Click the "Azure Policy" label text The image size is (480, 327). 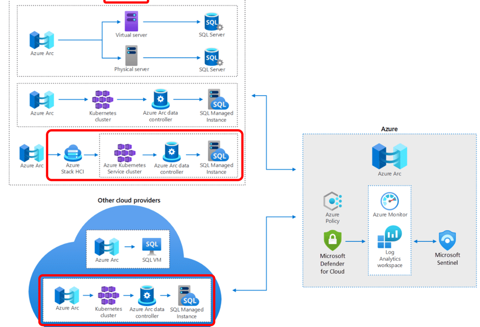(x=333, y=218)
